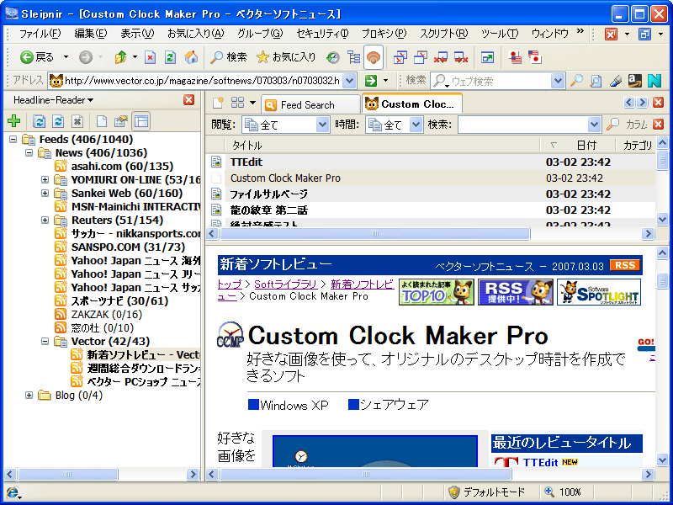
Task: Open the お気に入り favorites star button
Action: pos(286,57)
